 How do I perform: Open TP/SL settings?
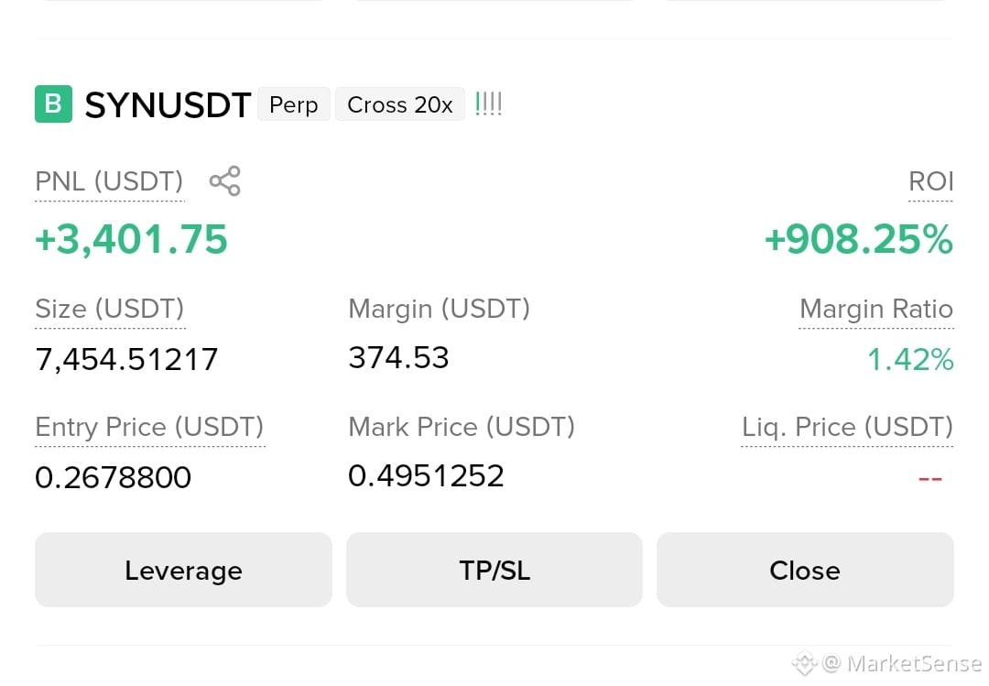point(494,570)
